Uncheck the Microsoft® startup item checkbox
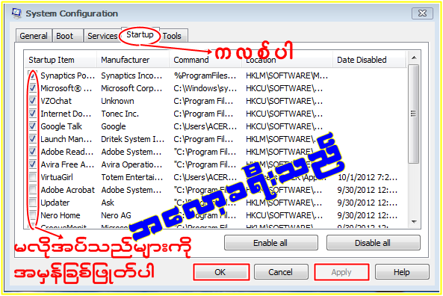This screenshot has width=443, height=296. [33, 88]
